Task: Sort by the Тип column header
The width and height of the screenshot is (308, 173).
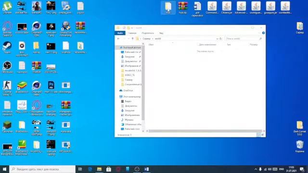Action: pyautogui.click(x=229, y=45)
